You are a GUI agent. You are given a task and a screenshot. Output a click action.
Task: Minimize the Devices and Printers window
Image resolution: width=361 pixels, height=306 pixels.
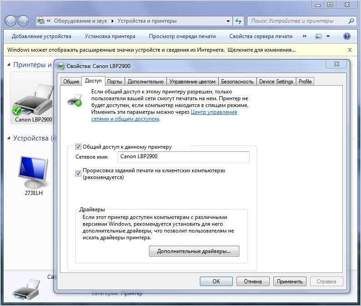coord(318,5)
